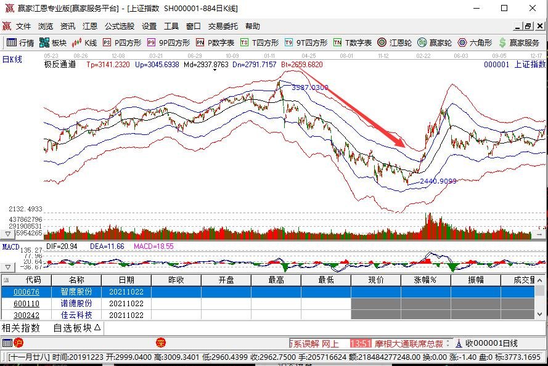The image size is (548, 366).
Task: Click the 深 Shenzhen status icon
Action: click(x=161, y=343)
